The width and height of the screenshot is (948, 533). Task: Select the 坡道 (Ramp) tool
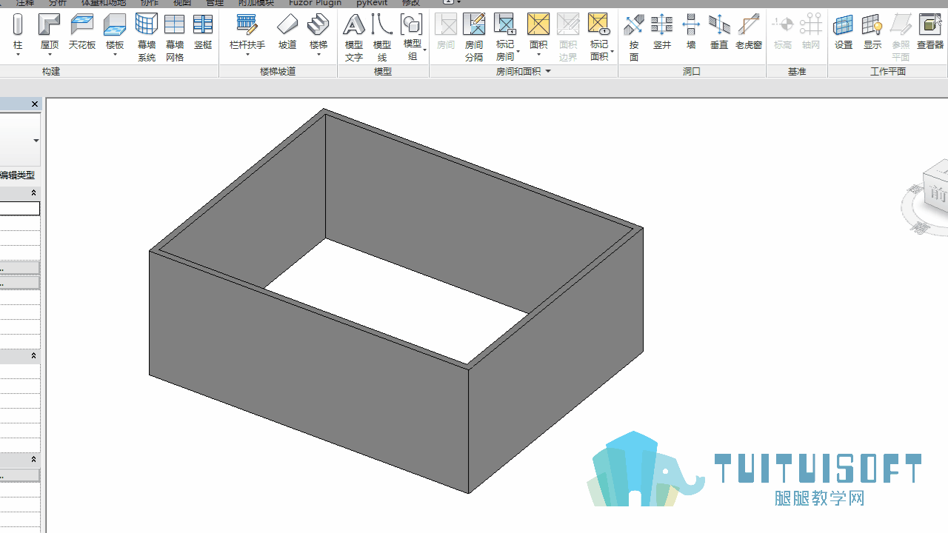click(287, 33)
